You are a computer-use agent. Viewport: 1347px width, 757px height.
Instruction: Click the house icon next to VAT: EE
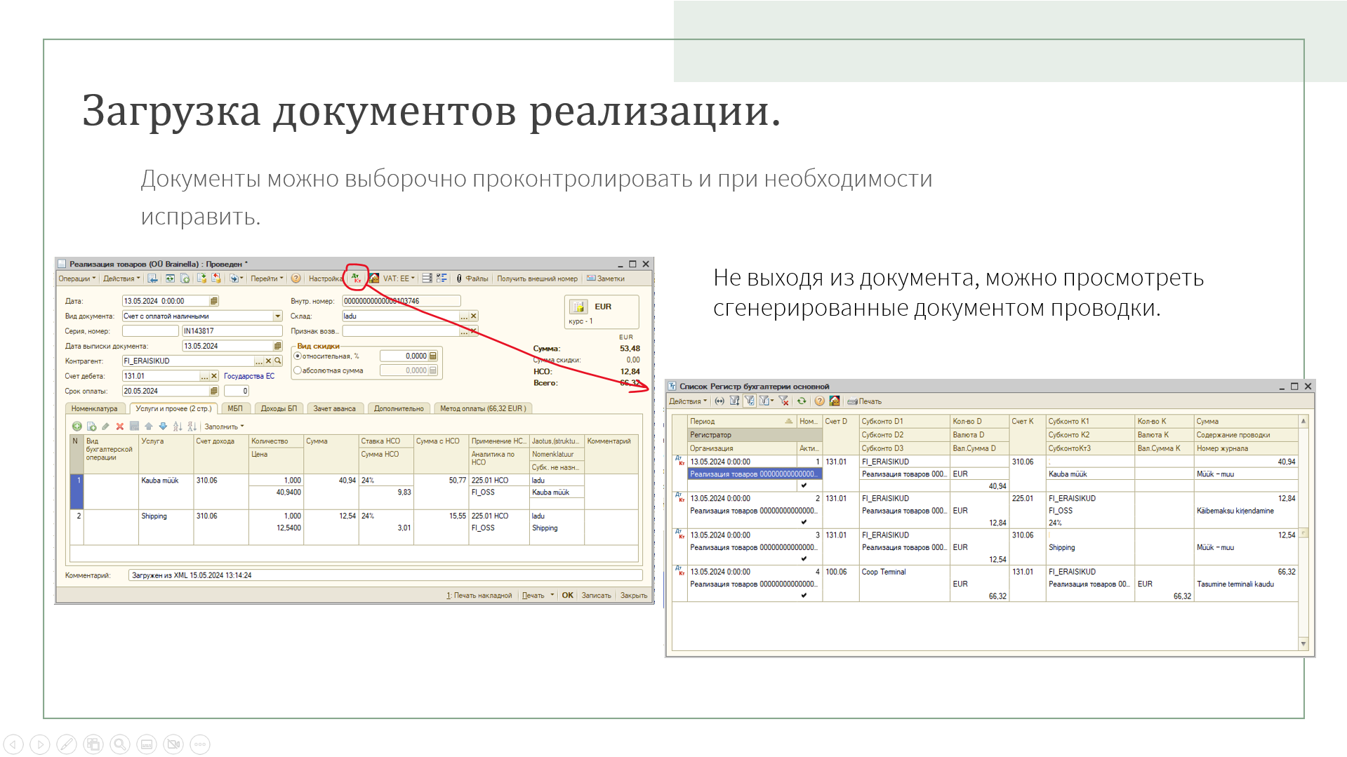373,279
